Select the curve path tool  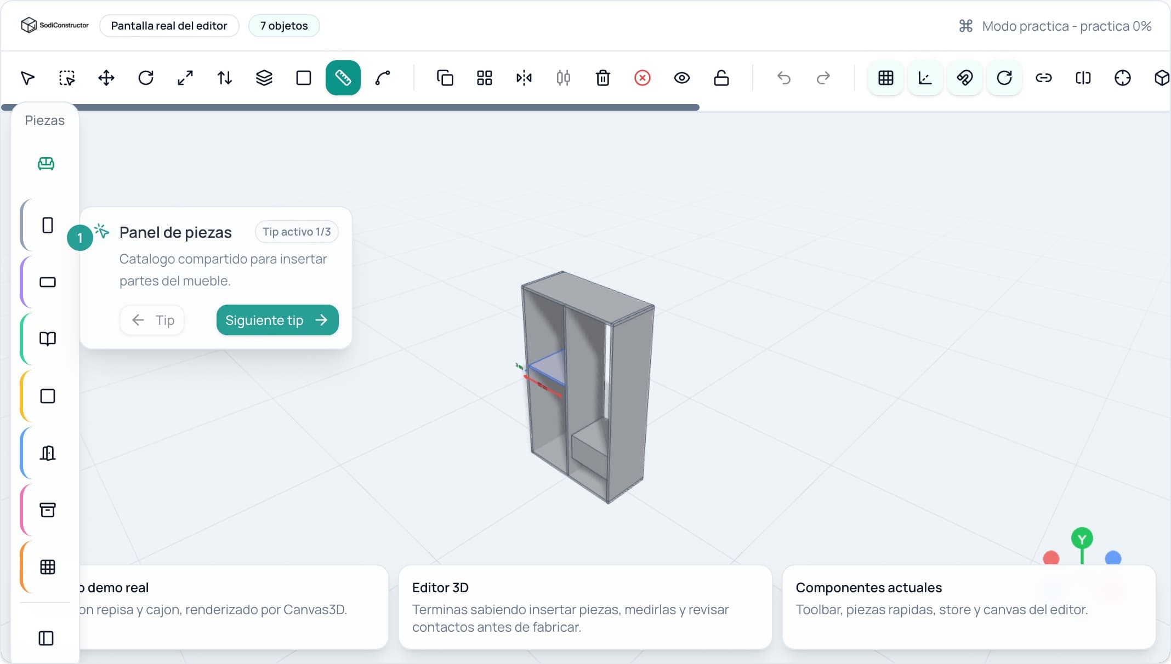pos(383,78)
